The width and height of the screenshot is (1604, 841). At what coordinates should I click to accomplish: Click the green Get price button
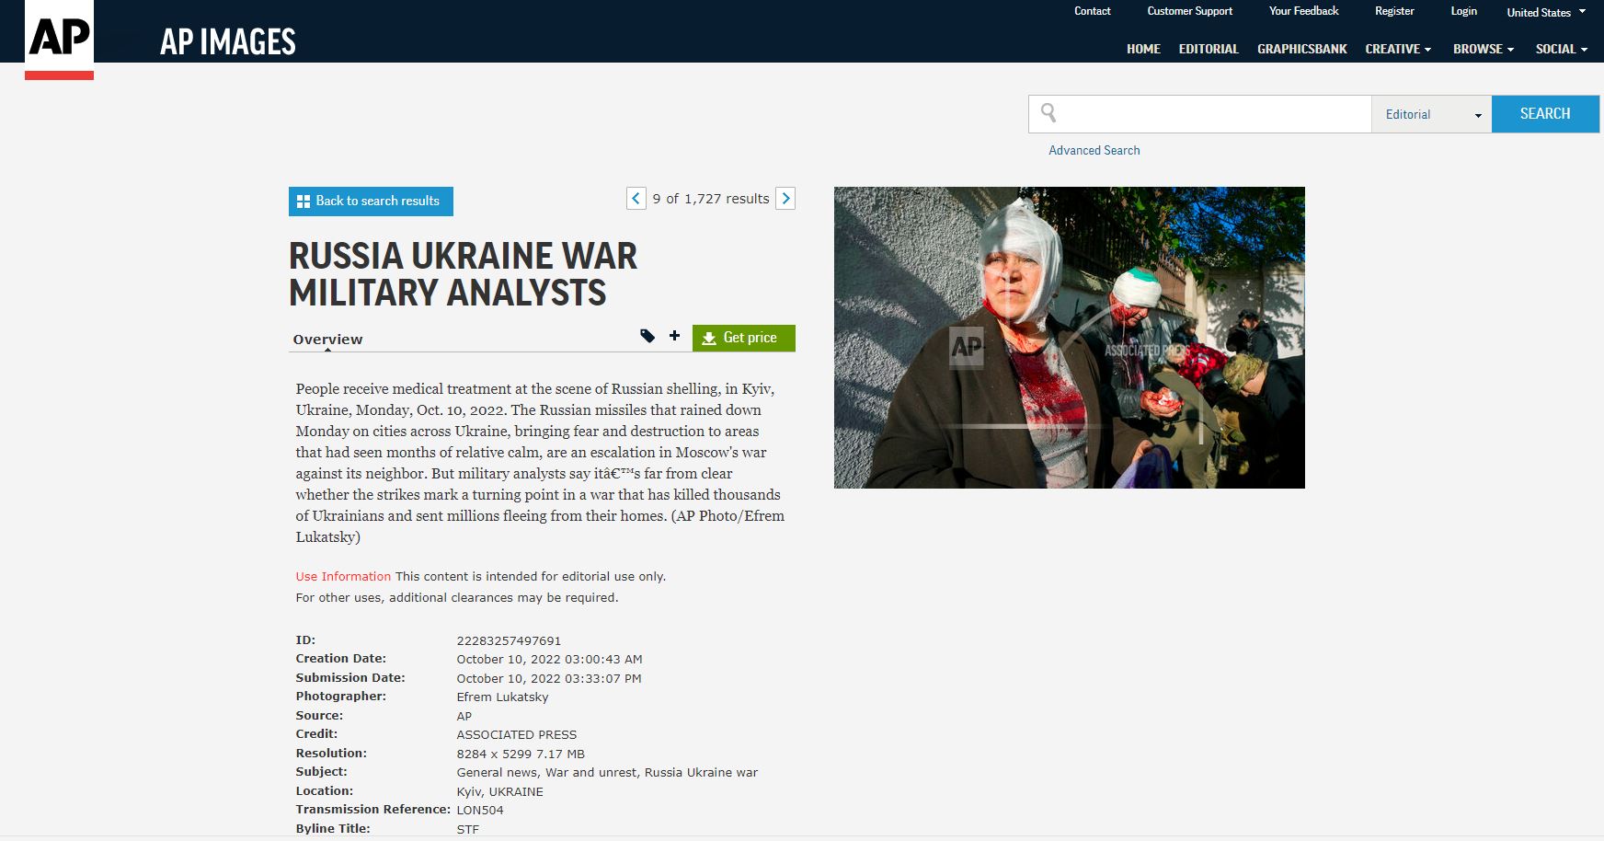tap(743, 338)
